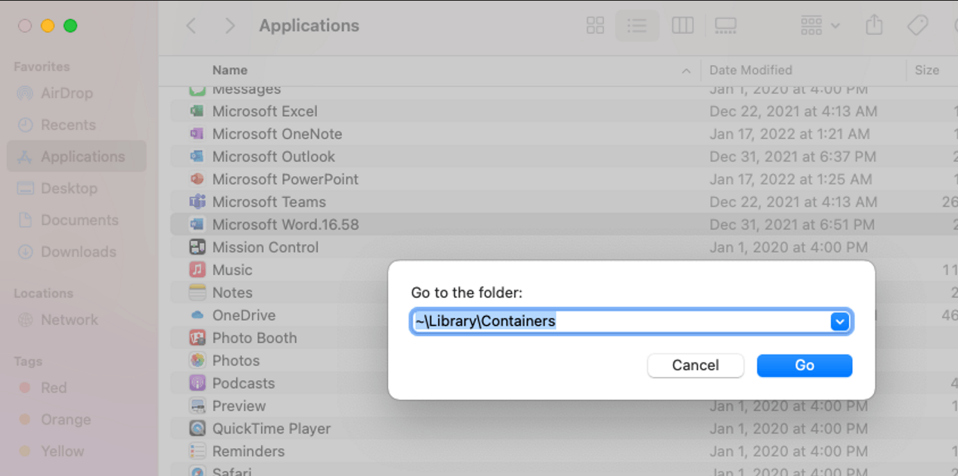Open the recent folders dropdown arrow

click(840, 322)
